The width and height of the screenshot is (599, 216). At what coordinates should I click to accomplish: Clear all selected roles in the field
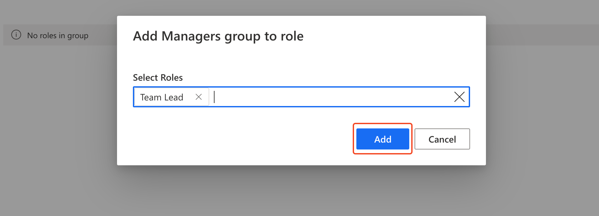pyautogui.click(x=459, y=97)
